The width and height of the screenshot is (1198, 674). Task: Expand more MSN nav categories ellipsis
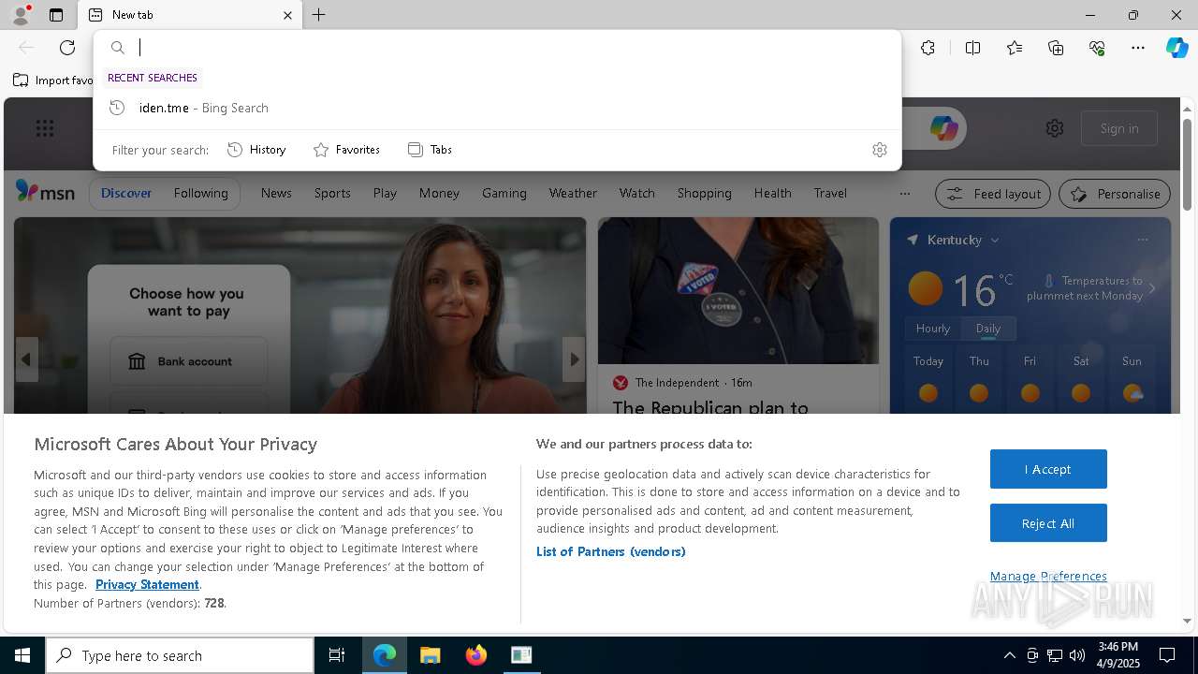[904, 194]
